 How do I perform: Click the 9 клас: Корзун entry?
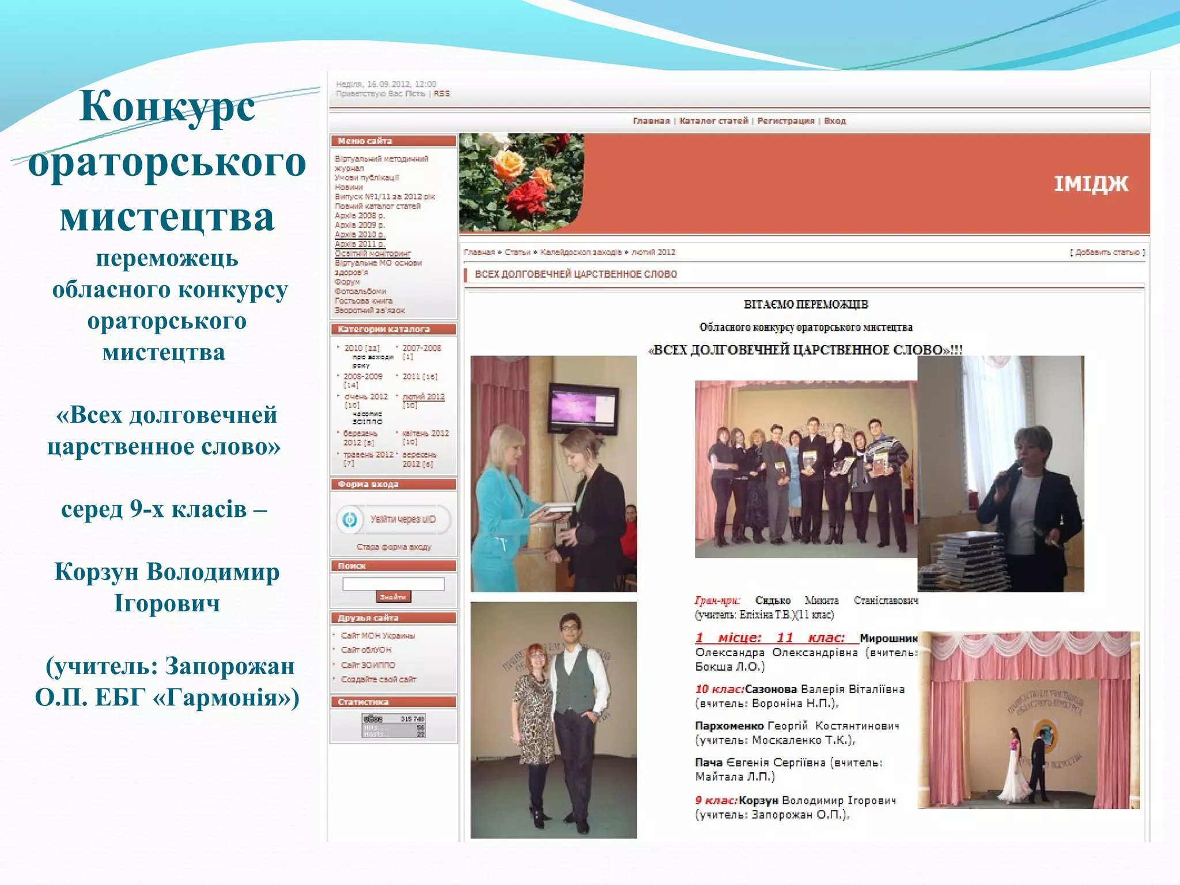pyautogui.click(x=796, y=807)
